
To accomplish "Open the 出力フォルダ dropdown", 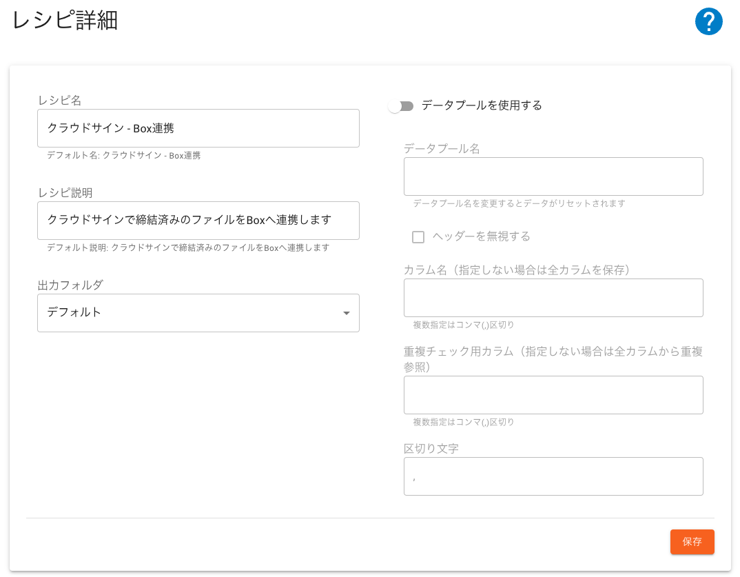I will click(198, 312).
